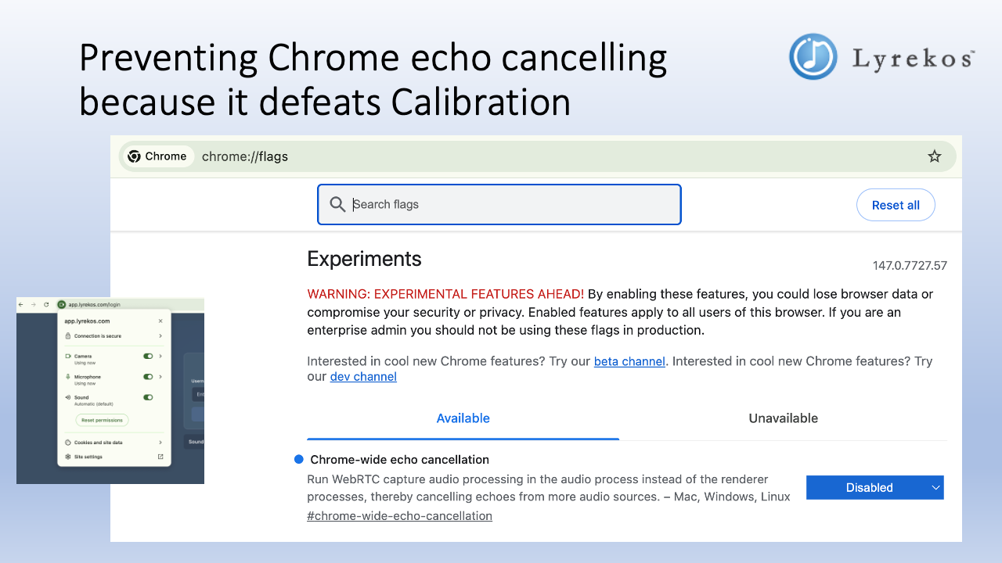
Task: Disable the Microphone permission toggle
Action: coord(148,377)
